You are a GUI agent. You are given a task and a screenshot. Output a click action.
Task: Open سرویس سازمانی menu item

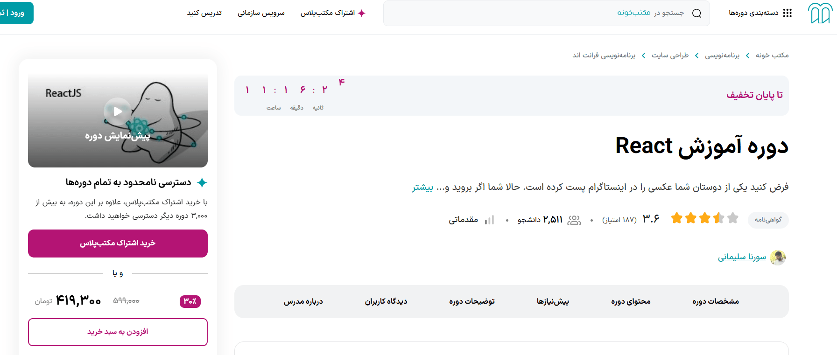(x=261, y=13)
